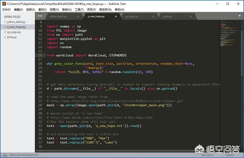
Task: Click the stencilry.org URL comment
Action: tap(117, 101)
